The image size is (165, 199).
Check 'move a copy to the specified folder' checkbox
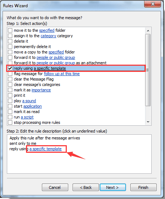tap(10, 52)
